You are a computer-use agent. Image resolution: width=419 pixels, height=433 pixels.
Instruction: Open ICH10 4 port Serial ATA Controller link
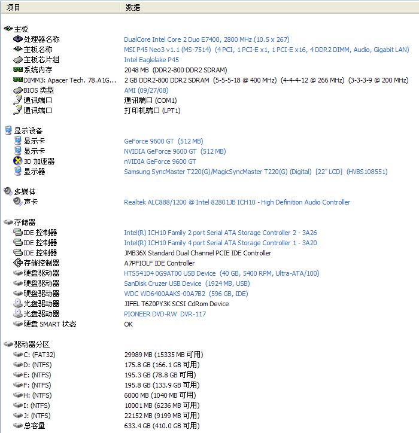[220, 243]
